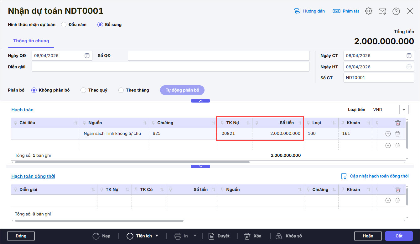
Task: Open calendar picker for Ngày QĐ
Action: [x=87, y=56]
